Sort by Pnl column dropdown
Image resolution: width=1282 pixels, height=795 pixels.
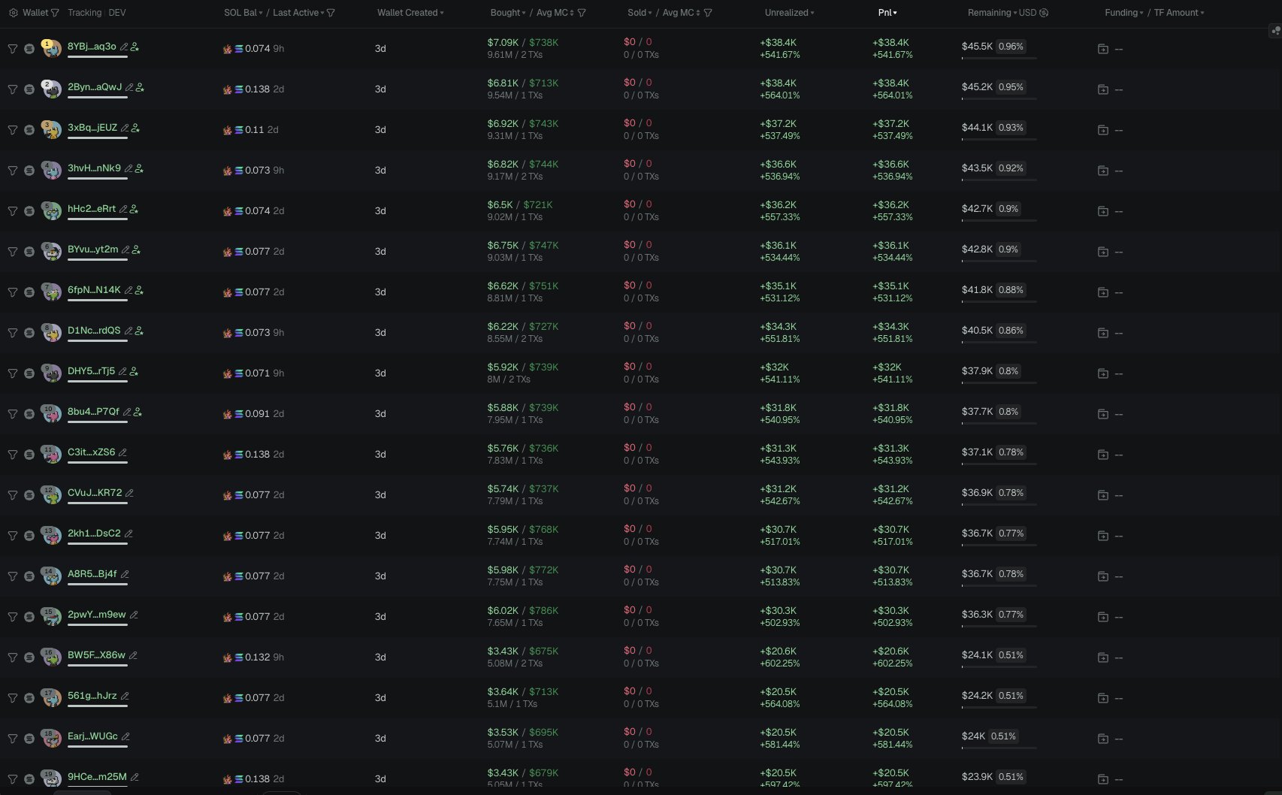point(887,13)
